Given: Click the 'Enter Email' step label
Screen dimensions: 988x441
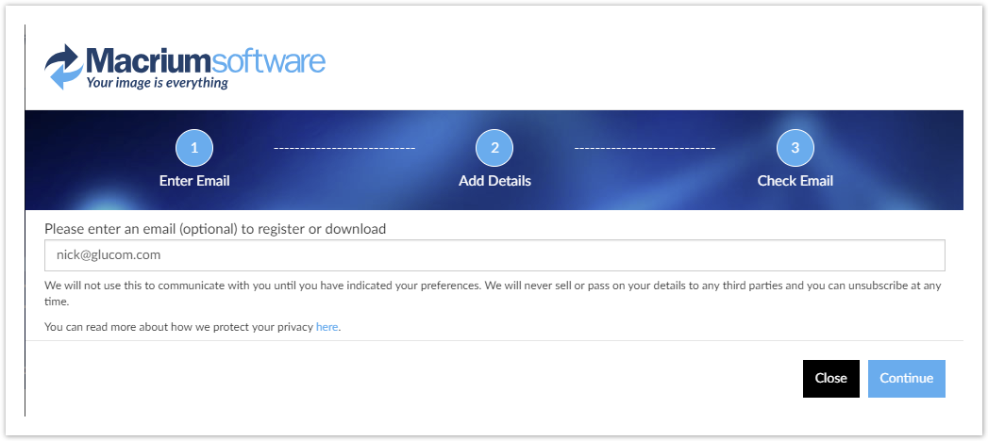Looking at the screenshot, I should point(194,181).
